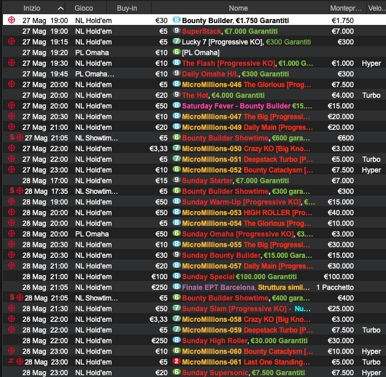Viewport: 386px width, 377px height.
Task: Click NL Showtim… game cell at 28 Mag 17:35
Action: click(x=97, y=191)
